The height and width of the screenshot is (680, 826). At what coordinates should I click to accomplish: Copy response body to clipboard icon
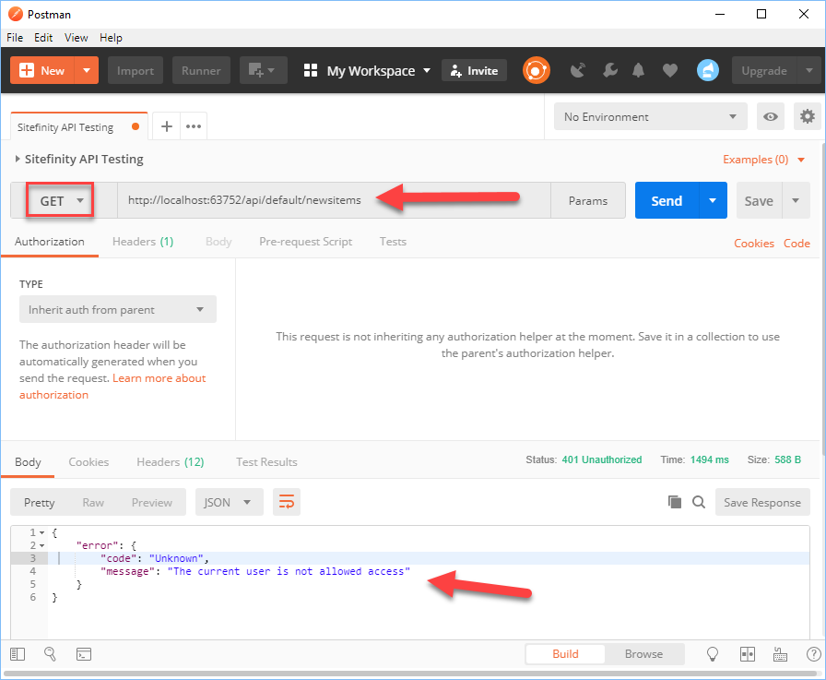[x=674, y=502]
